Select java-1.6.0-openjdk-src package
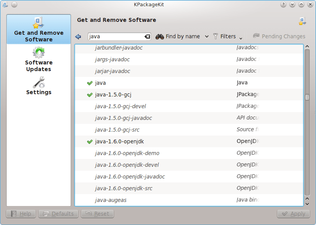316x225 pixels. (189, 188)
